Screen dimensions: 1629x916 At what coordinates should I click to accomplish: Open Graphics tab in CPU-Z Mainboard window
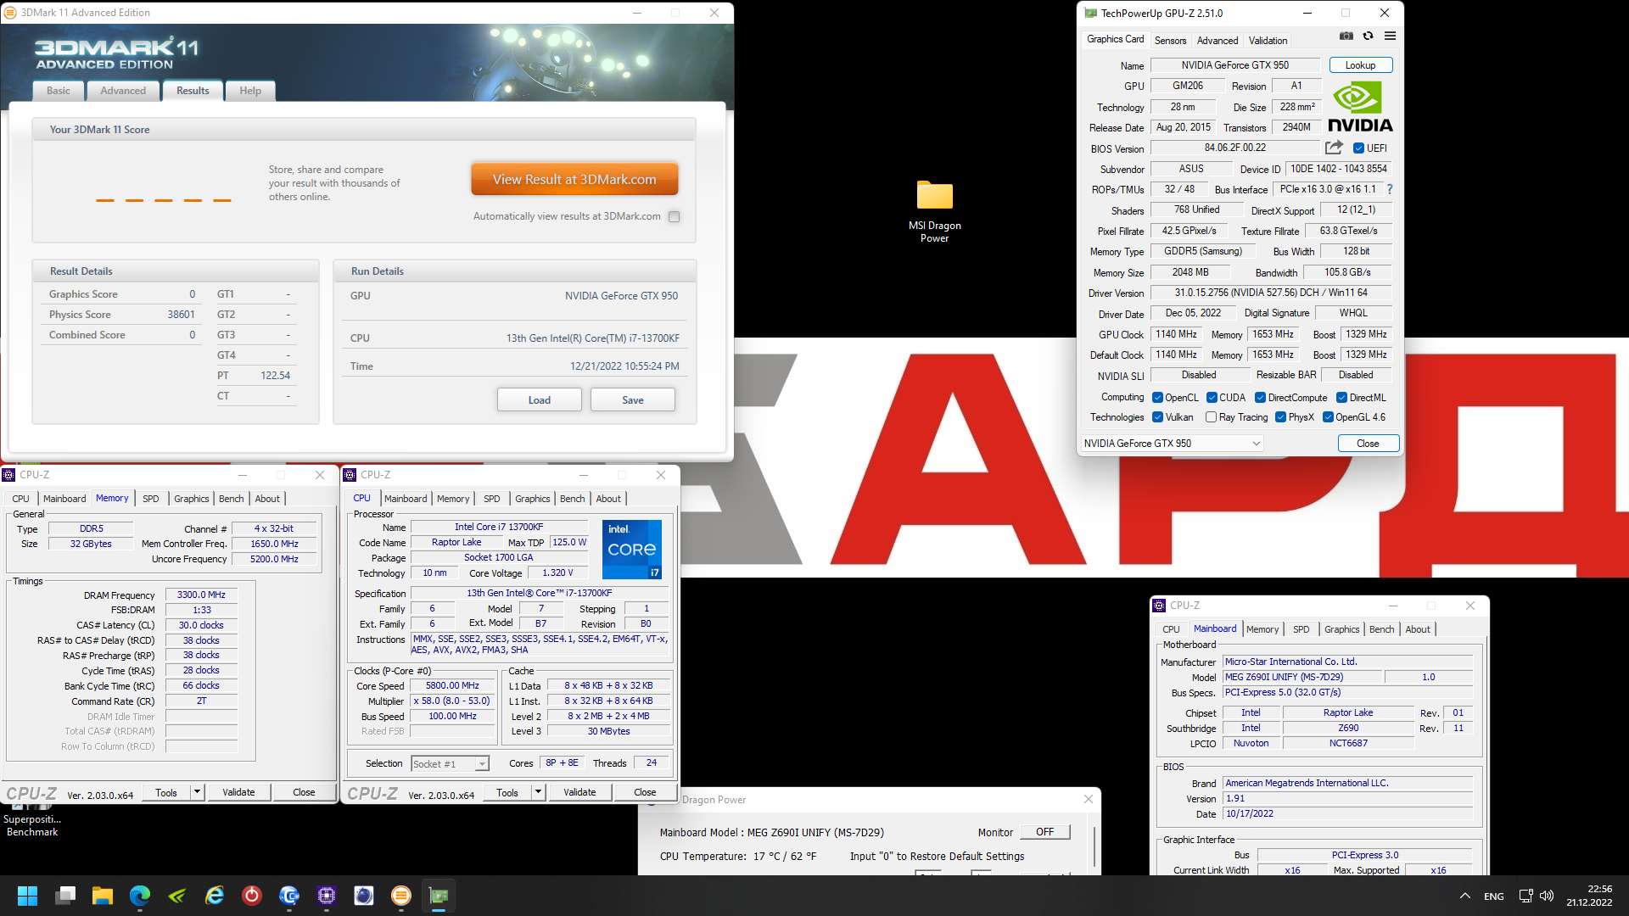click(1341, 629)
